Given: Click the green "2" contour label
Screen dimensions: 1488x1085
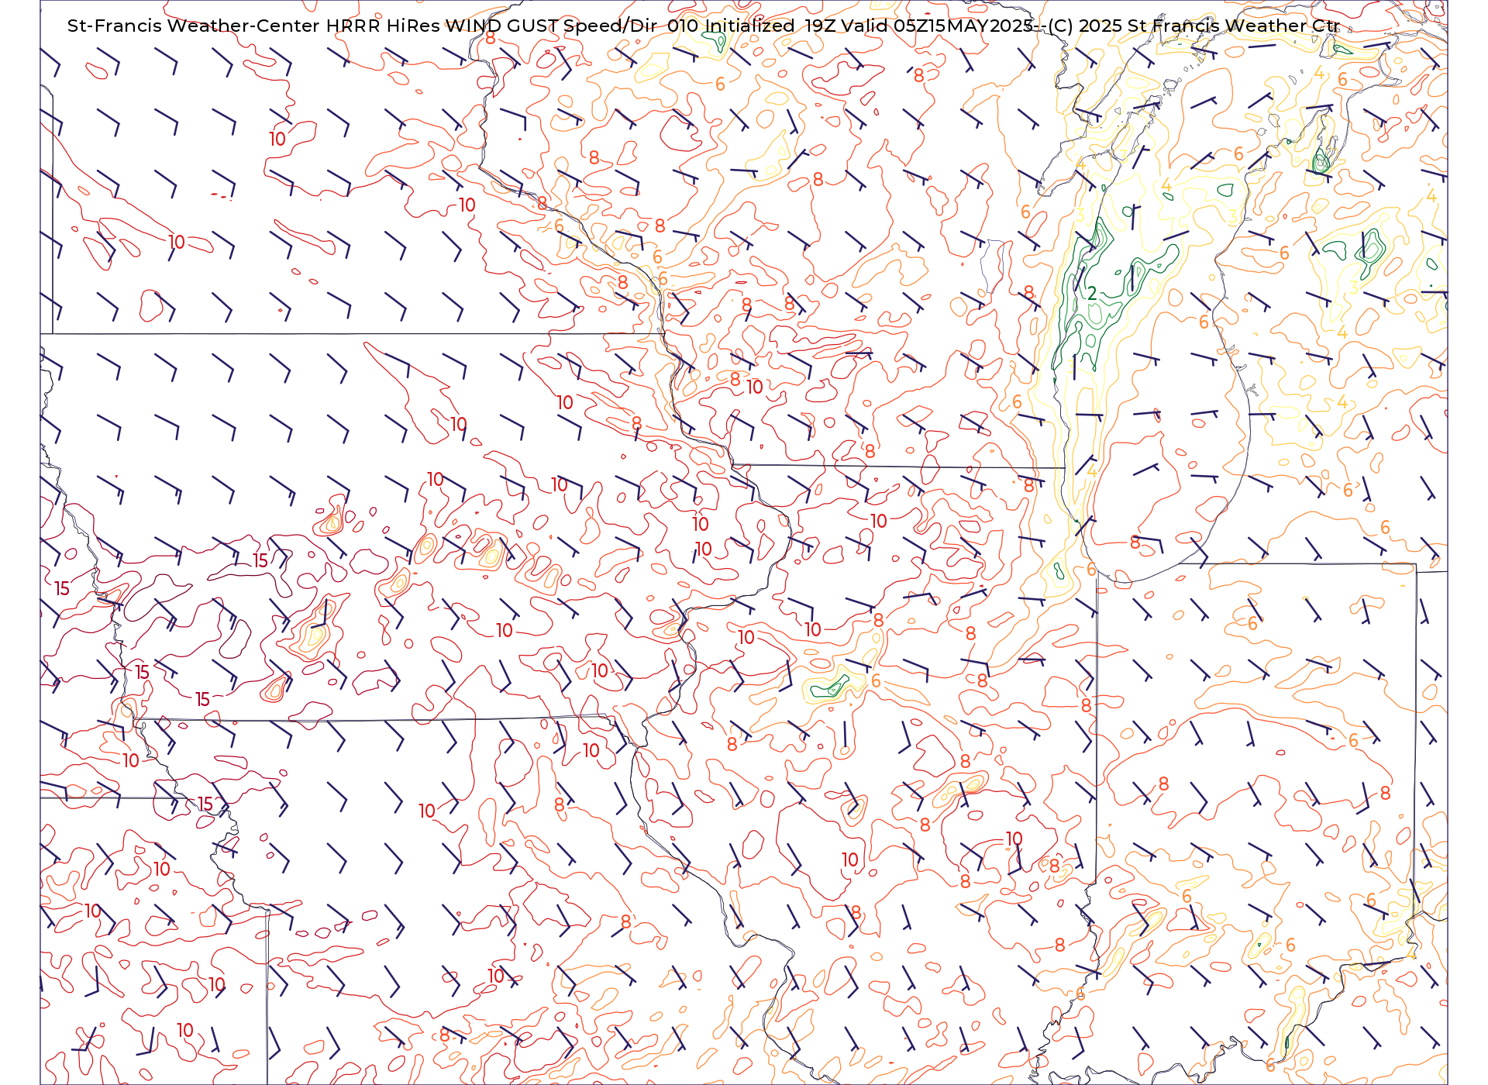Looking at the screenshot, I should click(1092, 293).
